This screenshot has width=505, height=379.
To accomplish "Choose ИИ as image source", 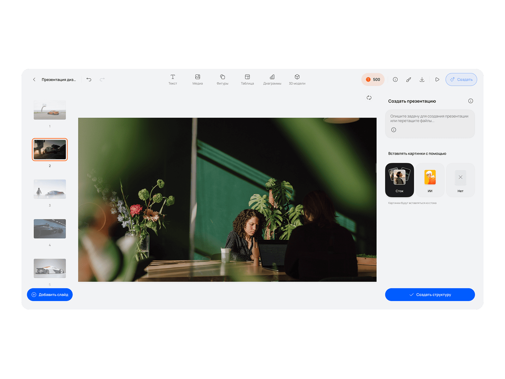I will [x=430, y=180].
